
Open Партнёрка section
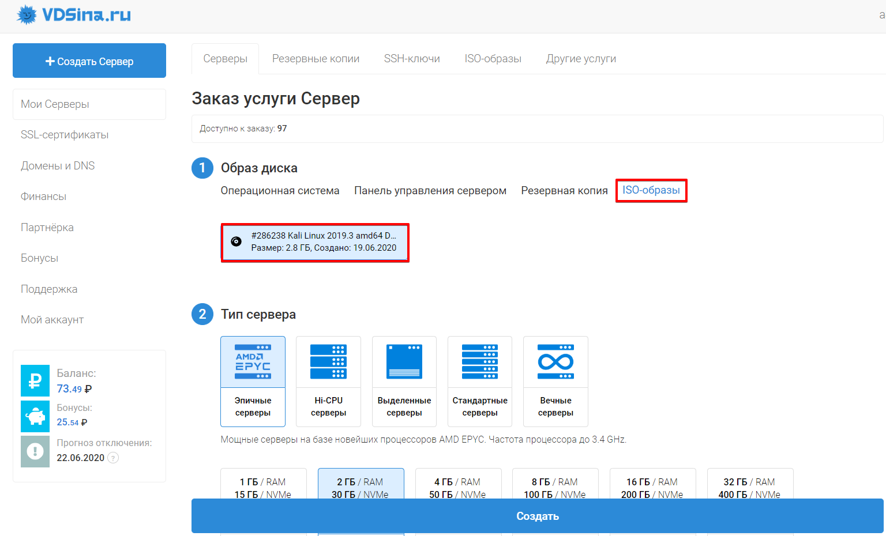click(x=47, y=228)
